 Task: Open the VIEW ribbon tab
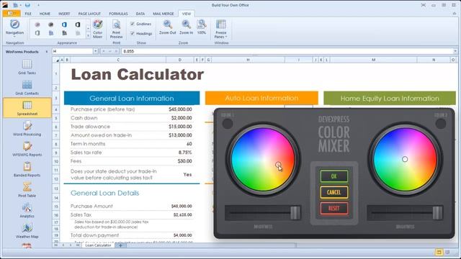point(187,14)
